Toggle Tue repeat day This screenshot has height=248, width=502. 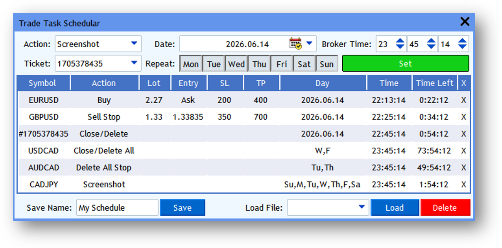tap(214, 64)
